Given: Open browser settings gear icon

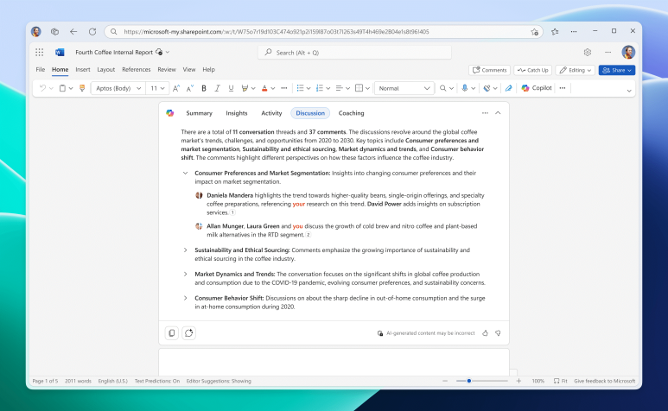Looking at the screenshot, I should [588, 52].
